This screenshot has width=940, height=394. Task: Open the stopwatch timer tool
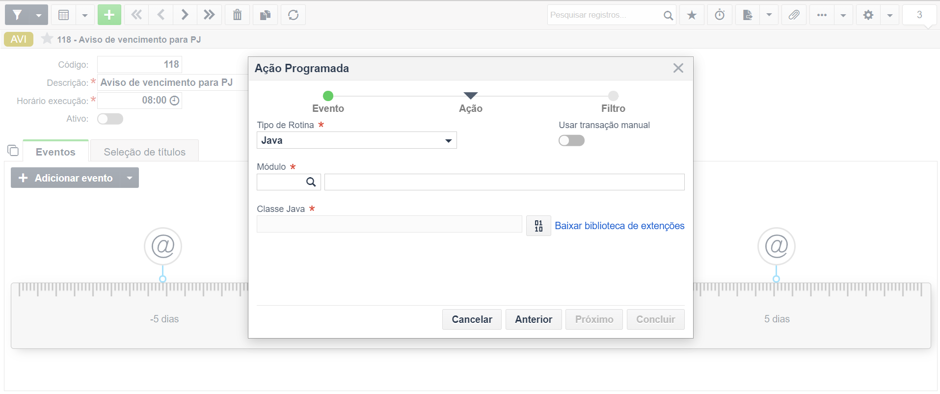tap(720, 15)
